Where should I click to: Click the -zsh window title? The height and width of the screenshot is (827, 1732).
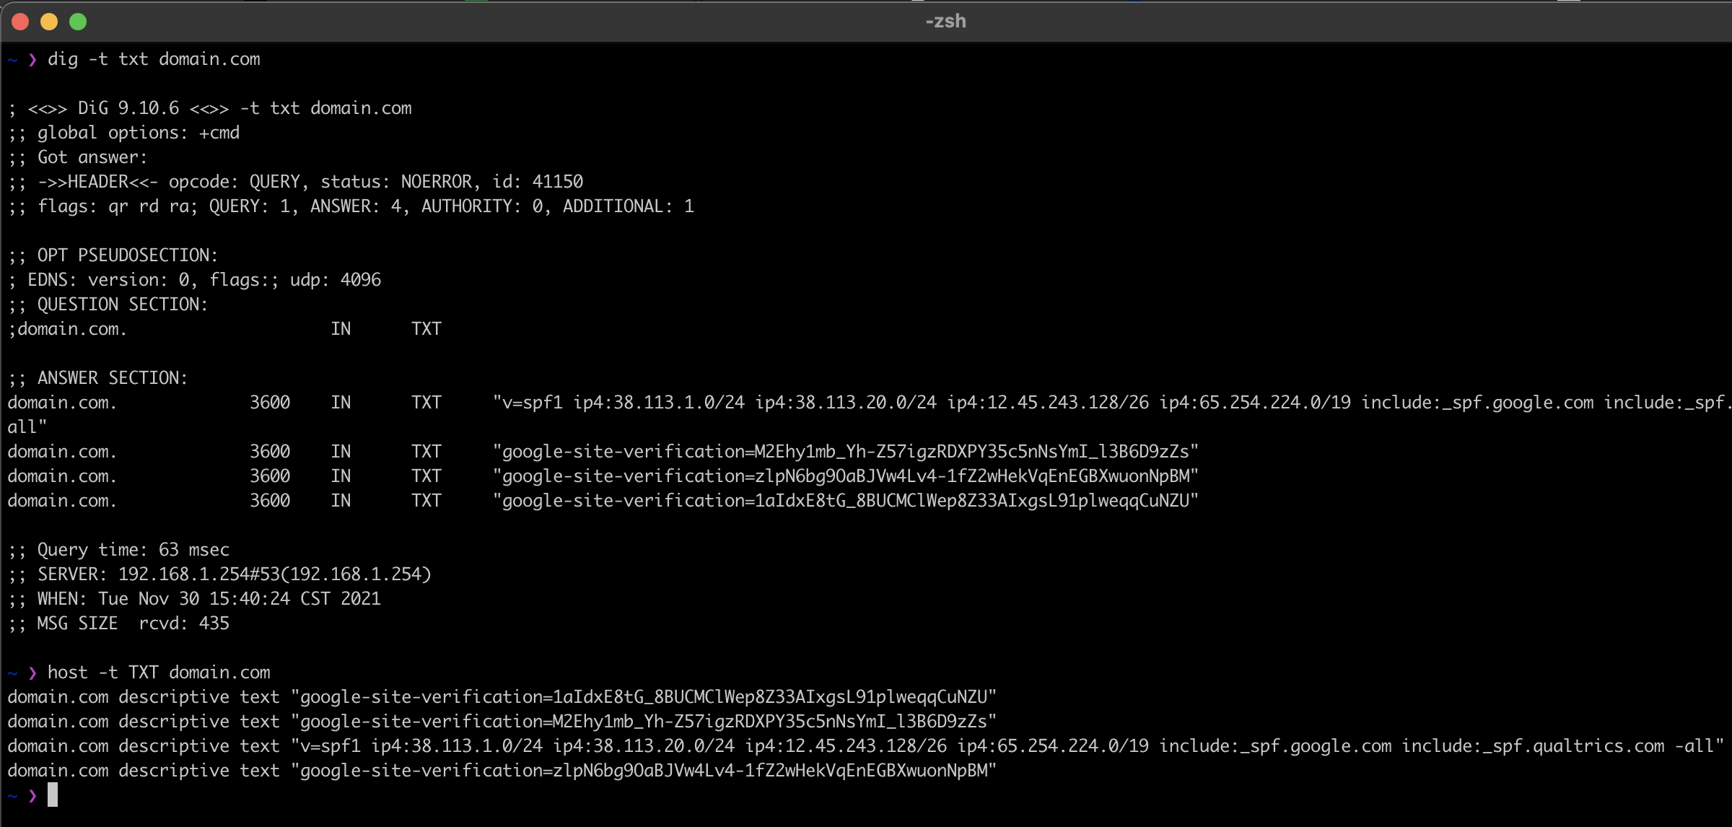click(x=945, y=21)
